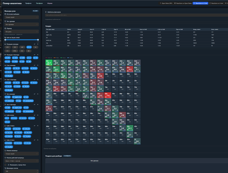Clear Тип опенера filter with X icon
The image size is (228, 173).
38,94
